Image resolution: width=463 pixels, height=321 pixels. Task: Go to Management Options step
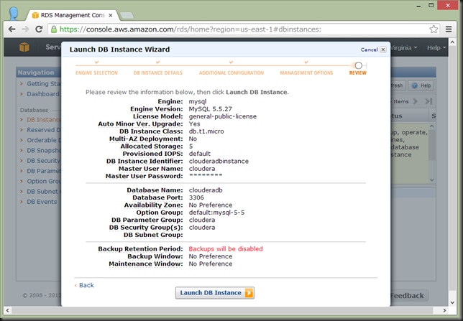pyautogui.click(x=306, y=73)
